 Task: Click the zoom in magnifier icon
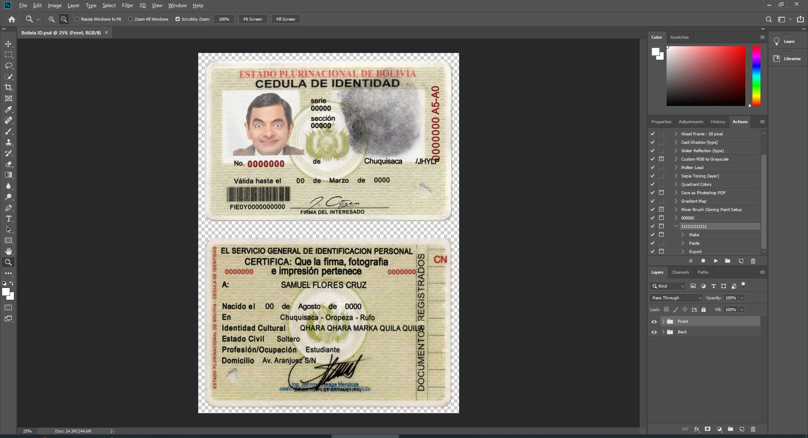(51, 19)
